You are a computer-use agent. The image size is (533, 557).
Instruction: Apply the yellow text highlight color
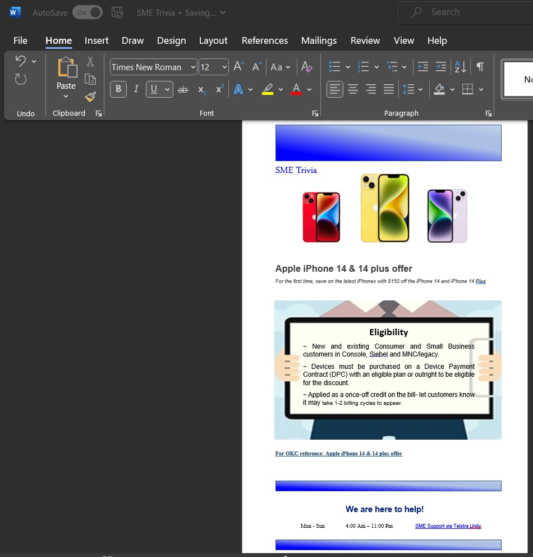(268, 89)
